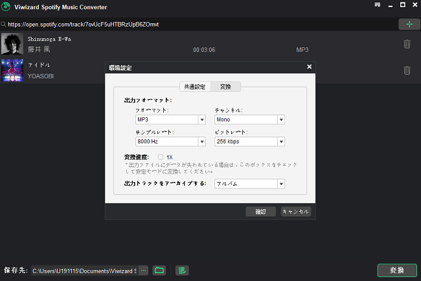This screenshot has width=421, height=281.
Task: Close the Viwizard main window
Action: tap(415, 5)
